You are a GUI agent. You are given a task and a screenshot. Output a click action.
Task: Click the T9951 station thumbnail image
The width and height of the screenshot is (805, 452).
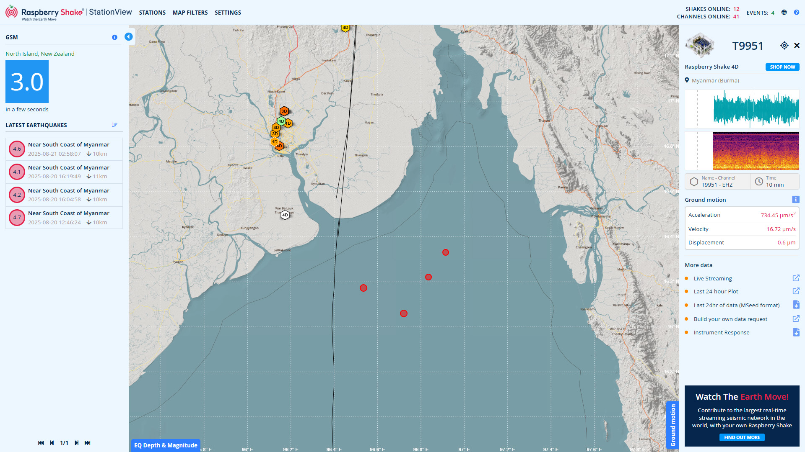tap(700, 45)
